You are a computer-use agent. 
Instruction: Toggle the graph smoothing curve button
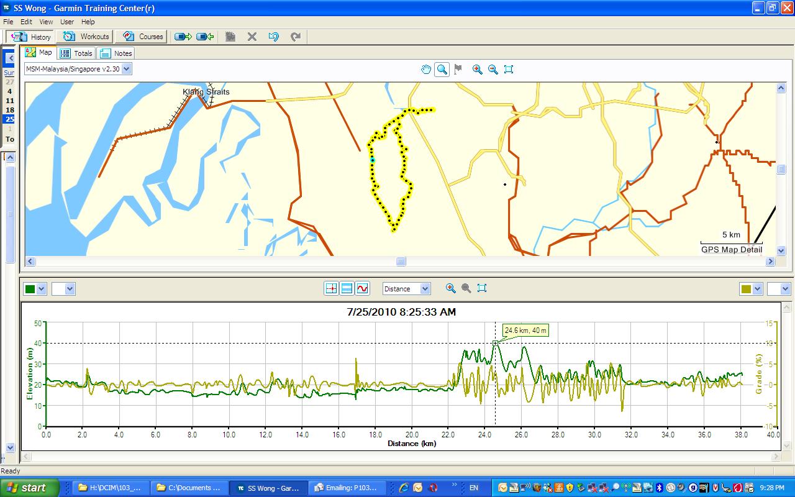click(x=363, y=289)
